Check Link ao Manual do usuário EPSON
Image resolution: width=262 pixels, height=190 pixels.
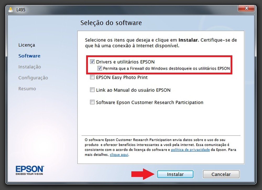tap(92, 90)
